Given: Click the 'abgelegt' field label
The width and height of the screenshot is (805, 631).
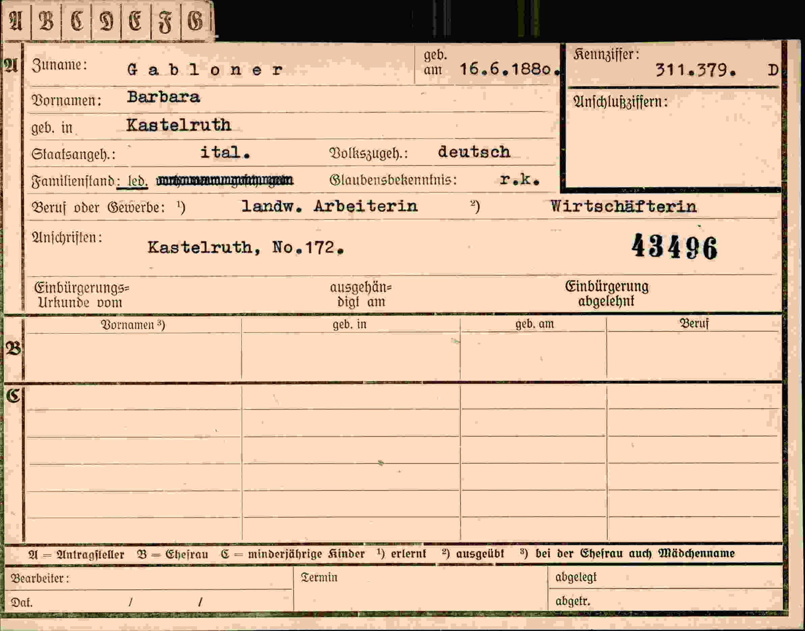Looking at the screenshot, I should click(576, 577).
